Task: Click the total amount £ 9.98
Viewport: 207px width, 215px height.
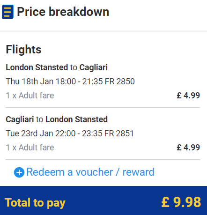Action: pos(181,202)
